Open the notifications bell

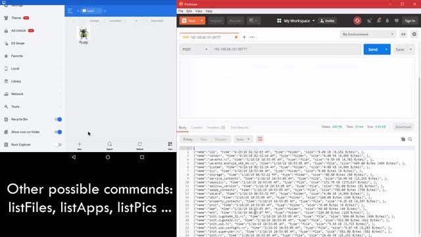(x=387, y=20)
